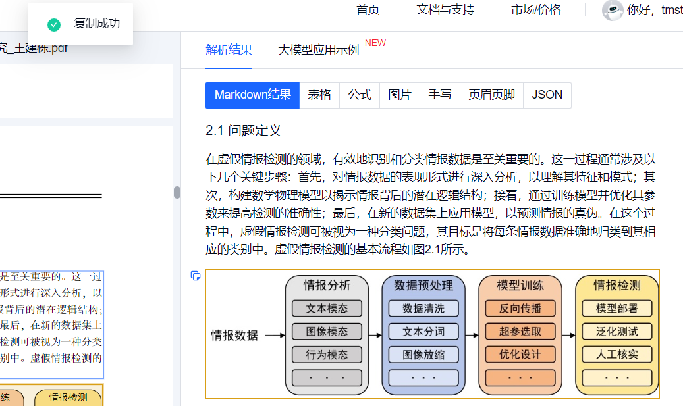Select the Markdown结果 view button
This screenshot has height=406, width=683.
(252, 95)
